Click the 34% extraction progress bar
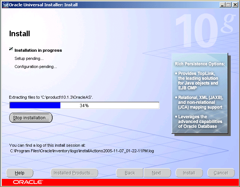 click(x=84, y=105)
